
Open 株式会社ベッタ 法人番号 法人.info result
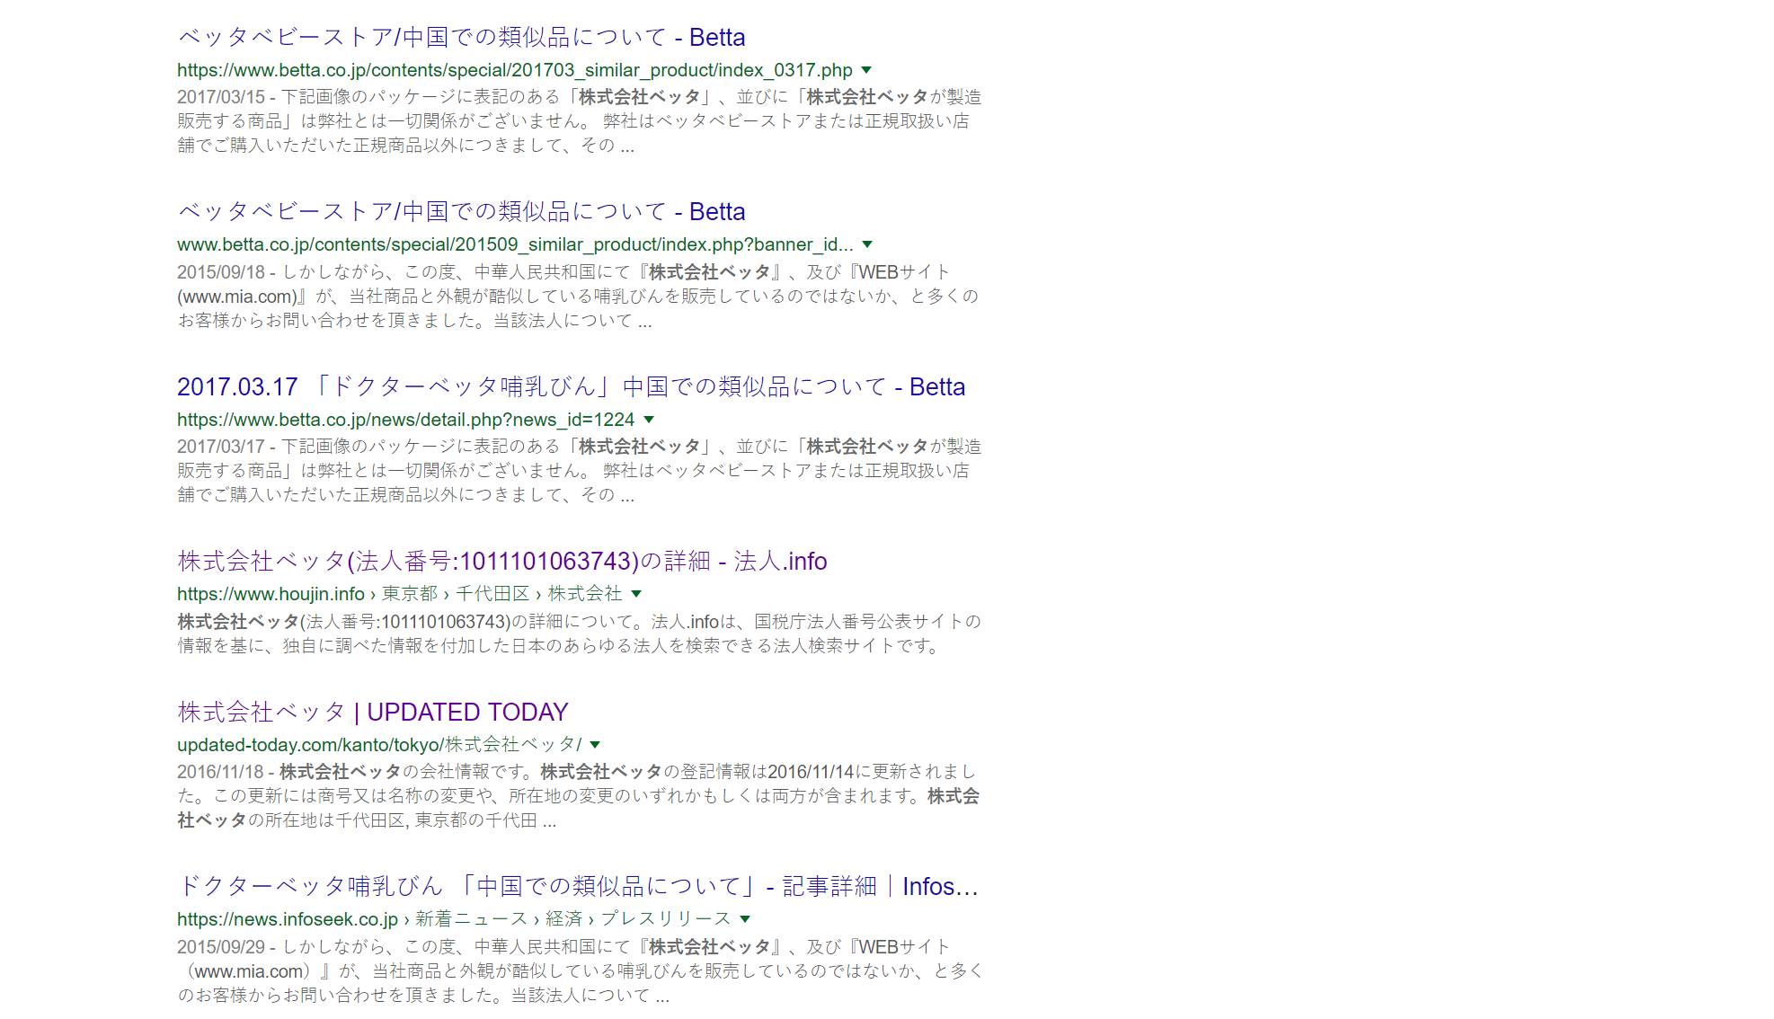pyautogui.click(x=501, y=562)
